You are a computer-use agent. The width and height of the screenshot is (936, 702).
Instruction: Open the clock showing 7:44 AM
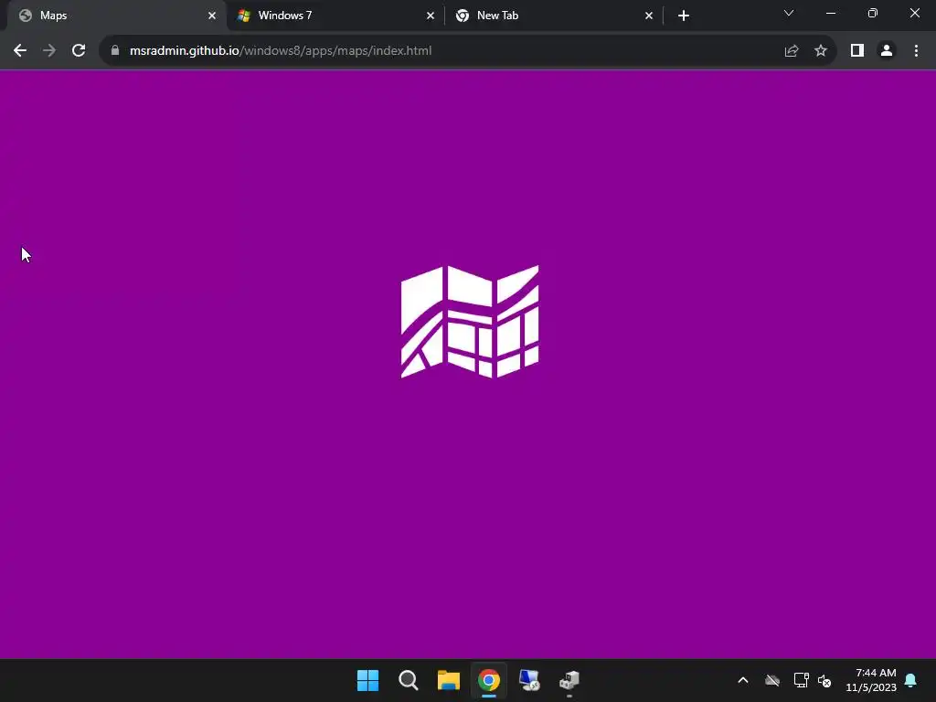click(x=871, y=680)
